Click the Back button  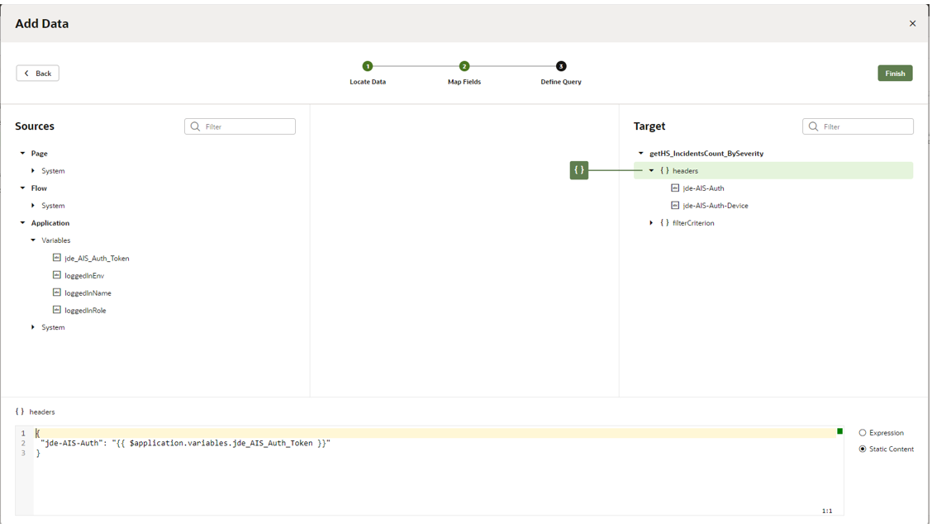coord(36,73)
